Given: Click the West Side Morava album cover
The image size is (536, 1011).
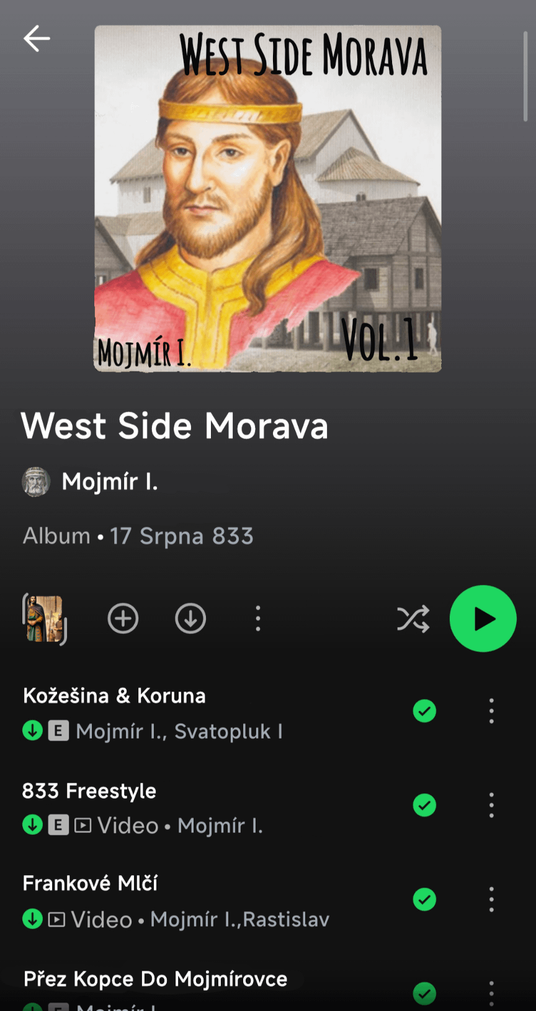Looking at the screenshot, I should click(268, 198).
